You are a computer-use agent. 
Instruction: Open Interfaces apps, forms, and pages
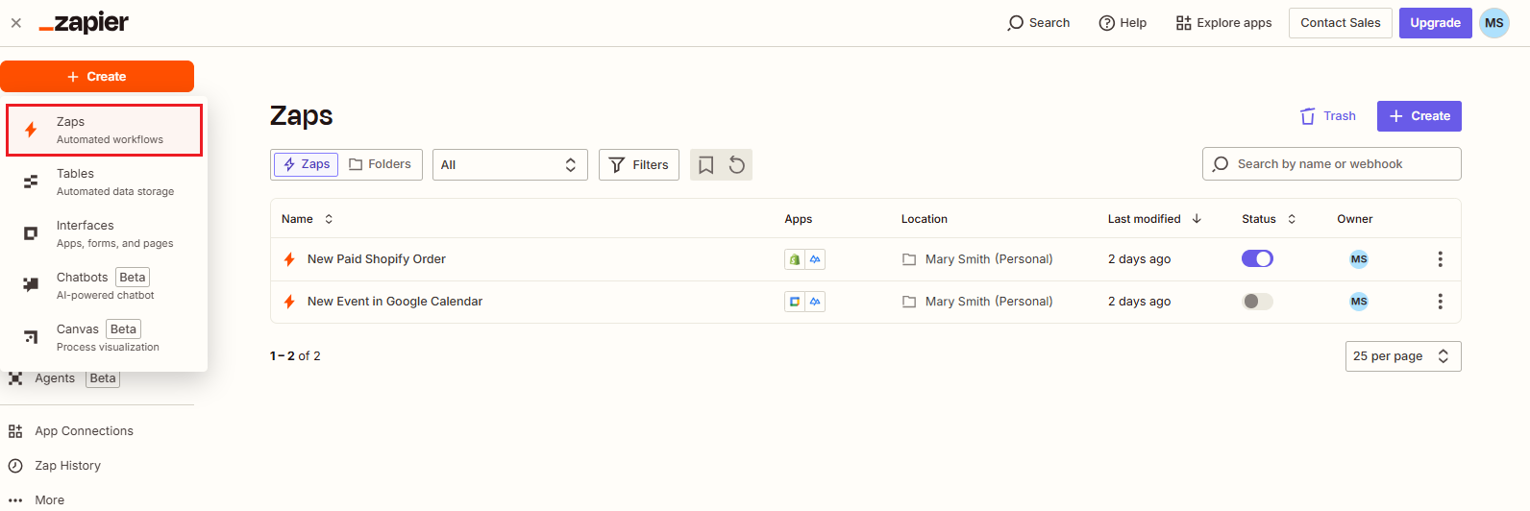[104, 233]
